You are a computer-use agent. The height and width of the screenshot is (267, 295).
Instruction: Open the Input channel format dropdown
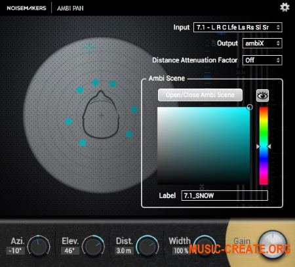[238, 28]
